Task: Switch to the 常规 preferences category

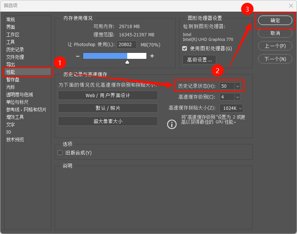Action: [x=11, y=19]
